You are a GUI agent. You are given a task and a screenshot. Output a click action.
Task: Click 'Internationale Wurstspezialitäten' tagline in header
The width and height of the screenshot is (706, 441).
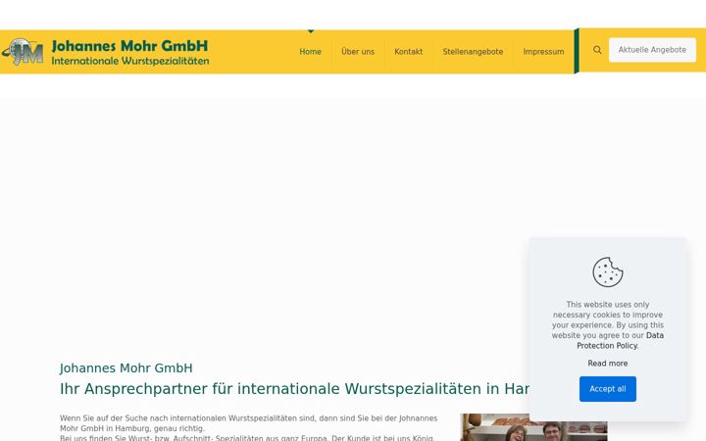[x=130, y=61]
